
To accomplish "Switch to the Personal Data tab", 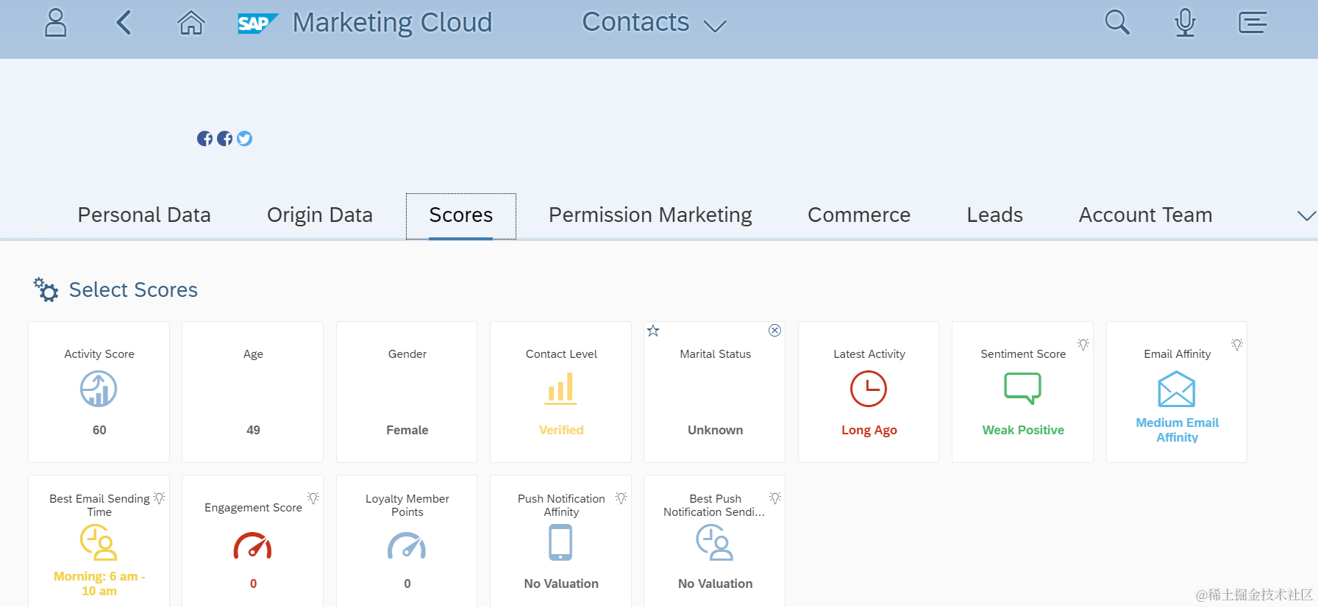I will click(x=144, y=215).
